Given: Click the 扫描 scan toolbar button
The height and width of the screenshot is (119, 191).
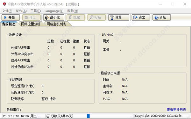Looking at the screenshot, I should (x=96, y=17).
